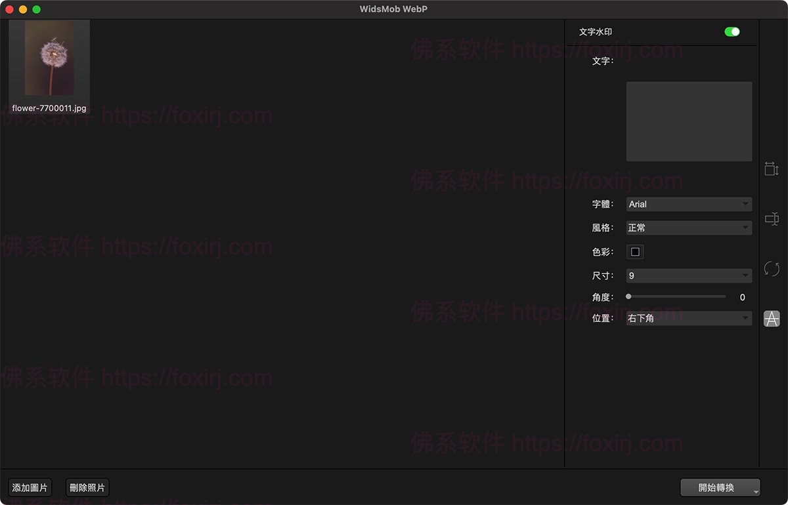Open the 字體 font dropdown showing Arial
788x505 pixels.
pyautogui.click(x=688, y=204)
